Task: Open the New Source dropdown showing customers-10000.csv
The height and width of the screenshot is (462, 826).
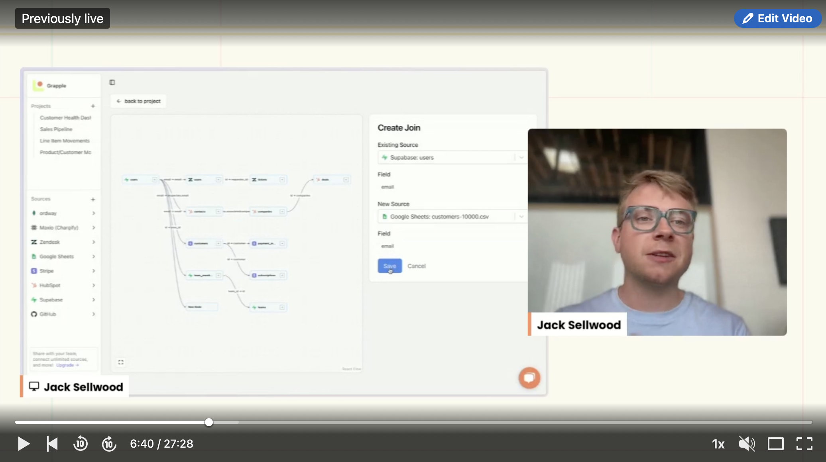Action: click(521, 217)
